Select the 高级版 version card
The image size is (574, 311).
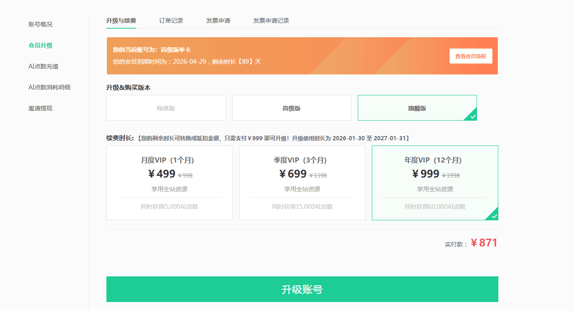tap(291, 108)
